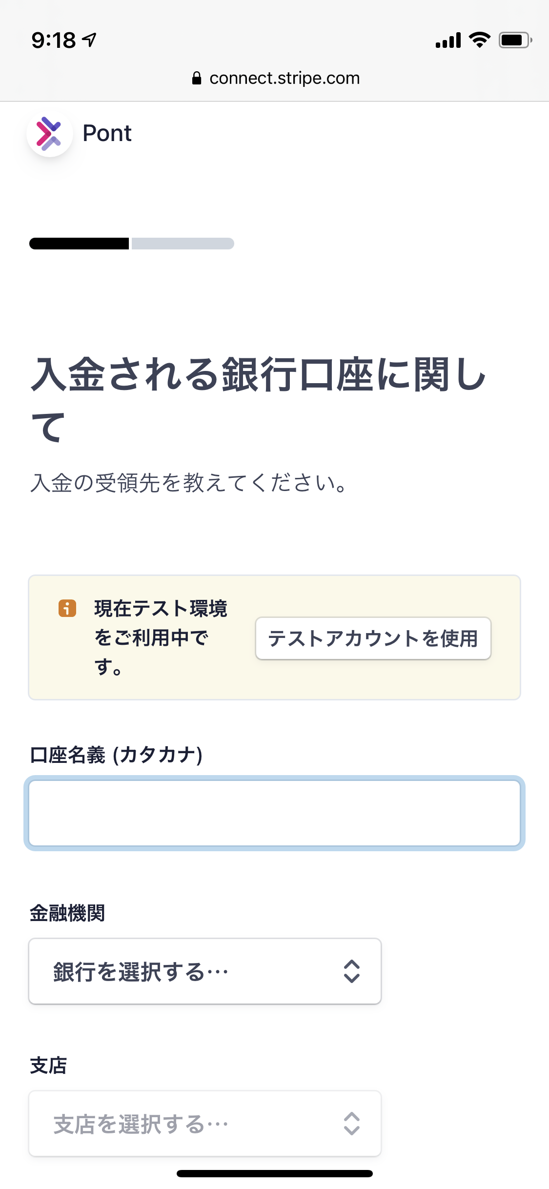Tap the chevron arrows on the 支店 selector
Screen dimensions: 549x1189
pyautogui.click(x=352, y=1124)
